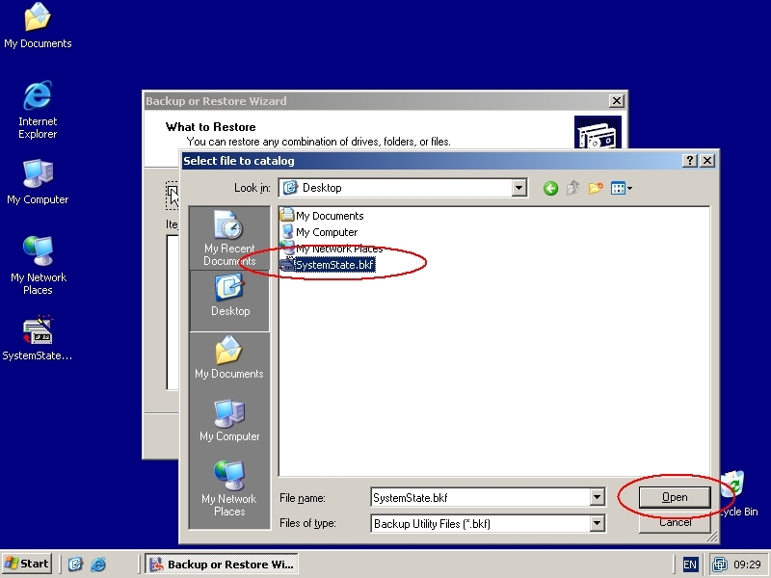Go back to last folder visited

[x=550, y=188]
